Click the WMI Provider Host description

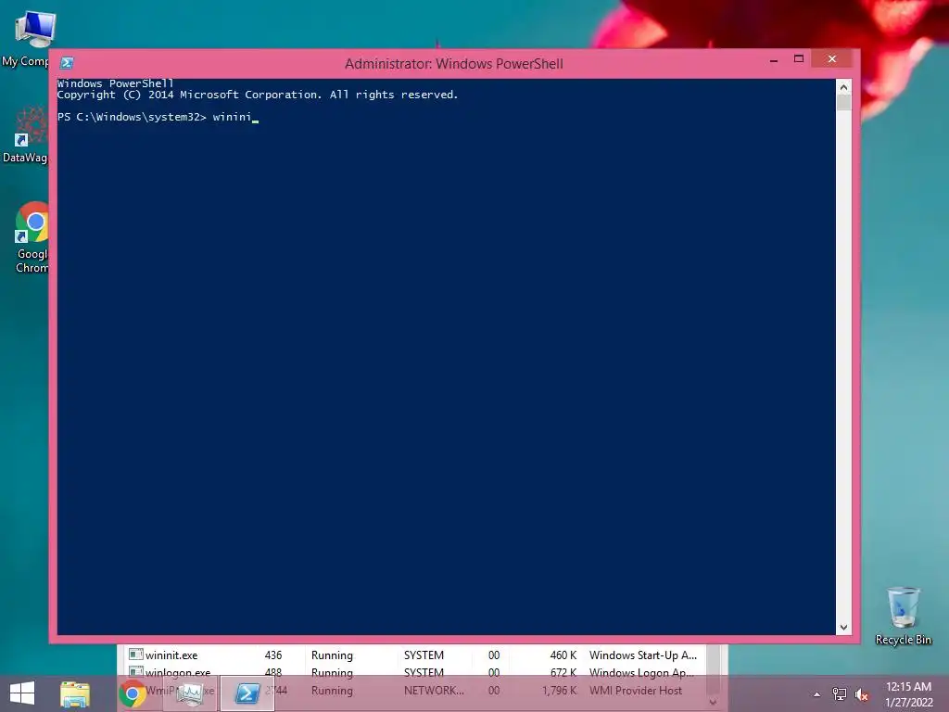click(636, 690)
